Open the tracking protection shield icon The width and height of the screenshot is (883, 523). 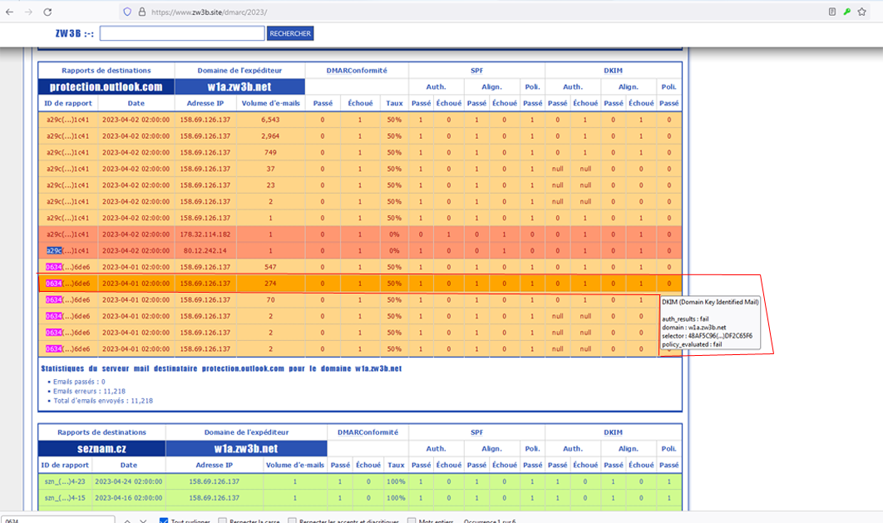pos(126,12)
